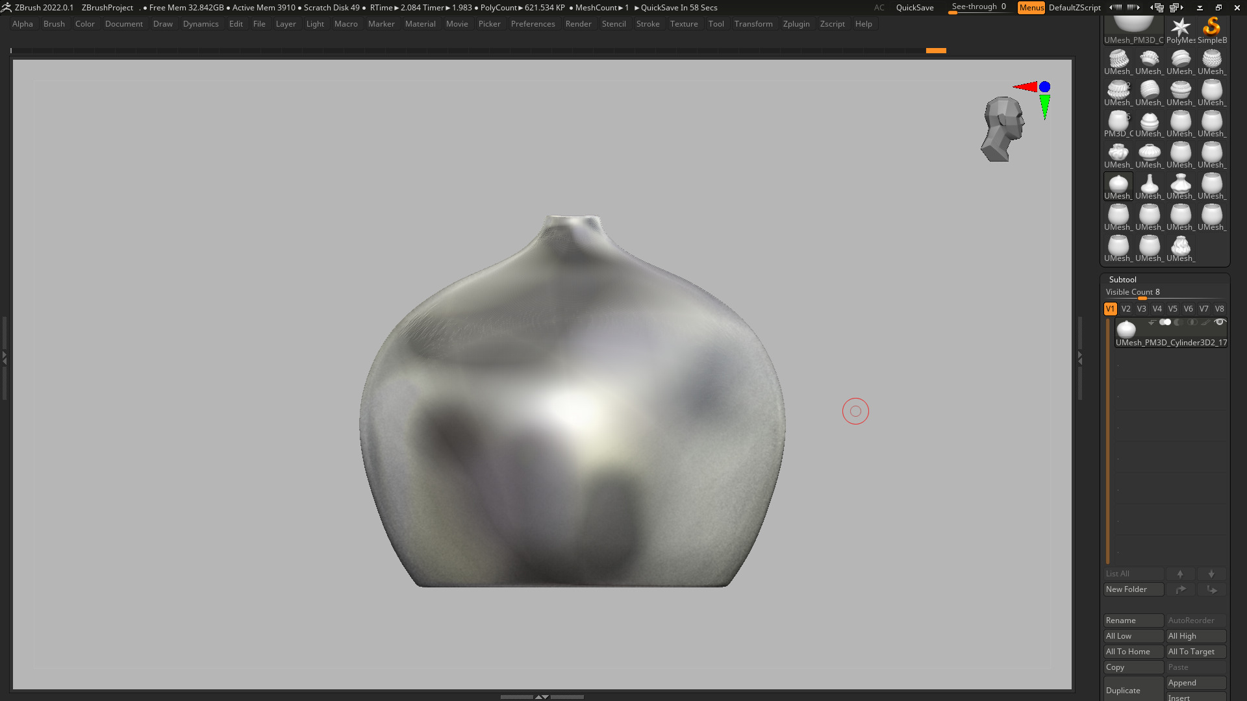The height and width of the screenshot is (701, 1247).
Task: Open the Preferences menu
Action: [533, 24]
